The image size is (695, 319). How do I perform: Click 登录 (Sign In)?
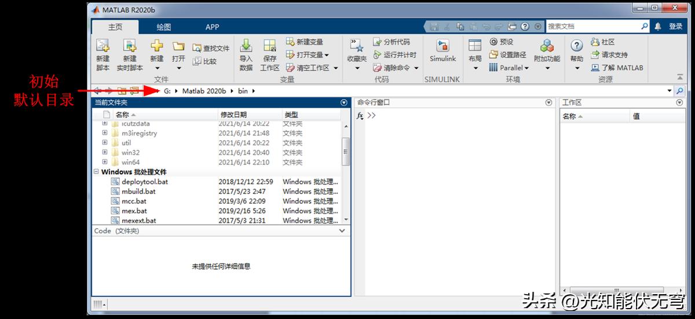[675, 26]
